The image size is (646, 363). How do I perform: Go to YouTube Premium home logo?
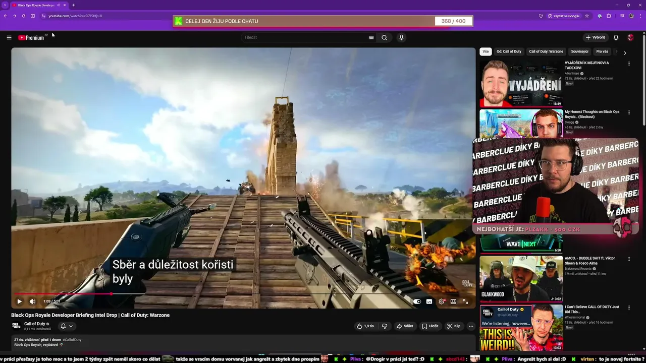(x=32, y=37)
